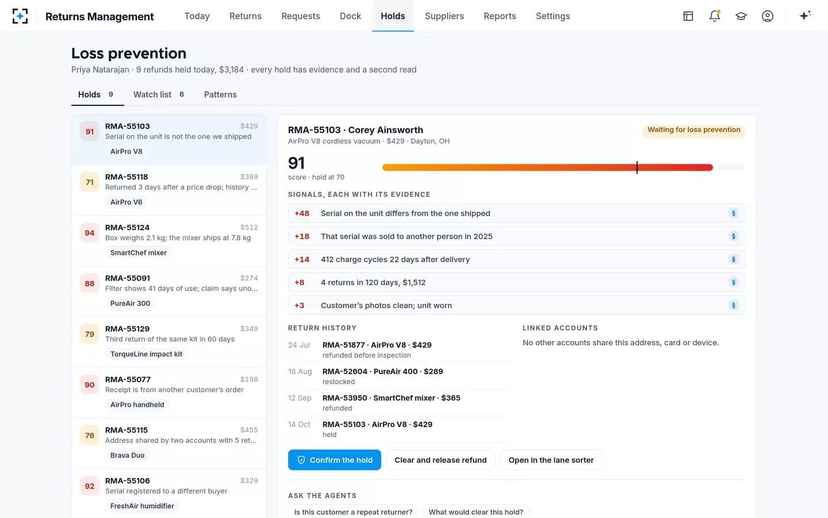Open the layout panel icon in header
The image size is (828, 518).
coord(688,16)
